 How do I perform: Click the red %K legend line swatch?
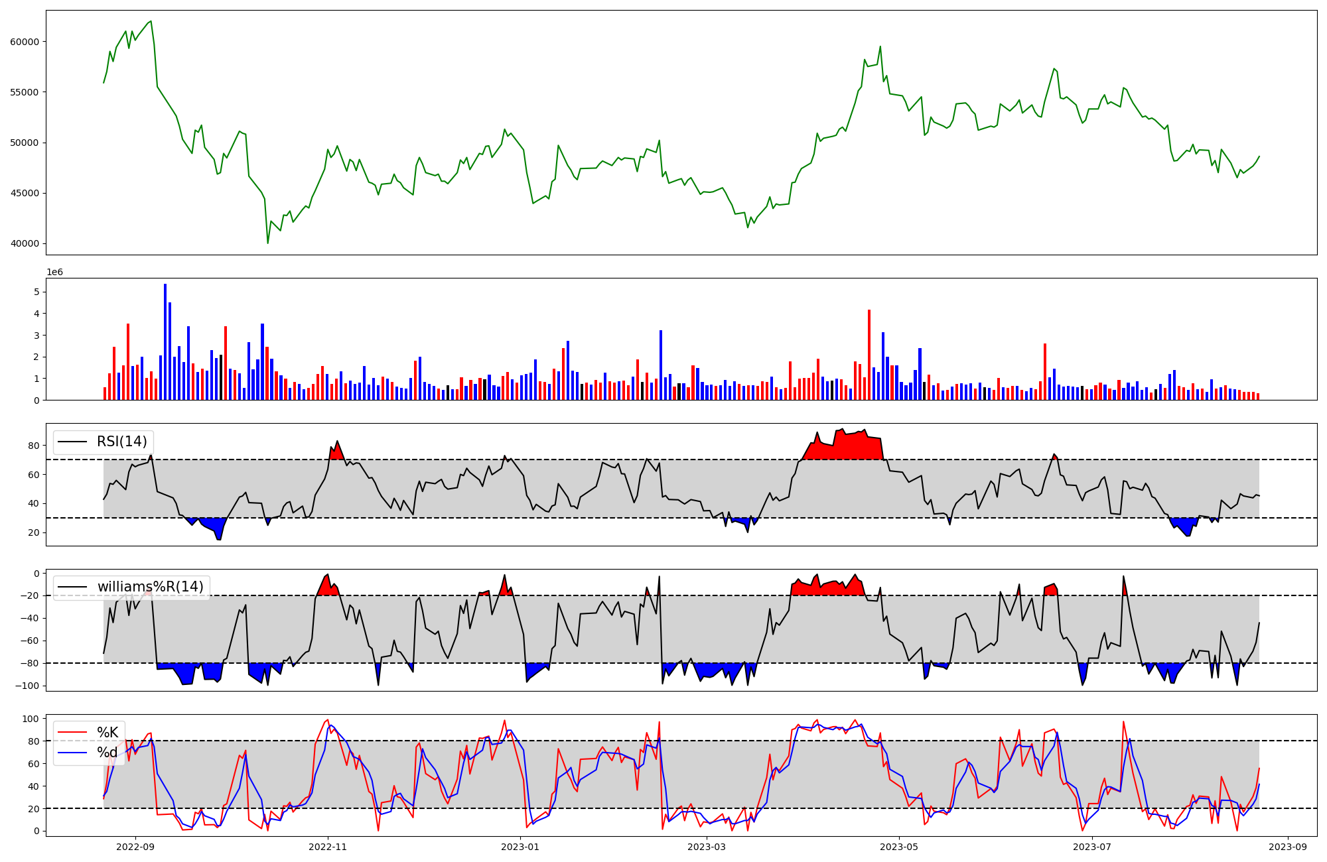(x=73, y=732)
